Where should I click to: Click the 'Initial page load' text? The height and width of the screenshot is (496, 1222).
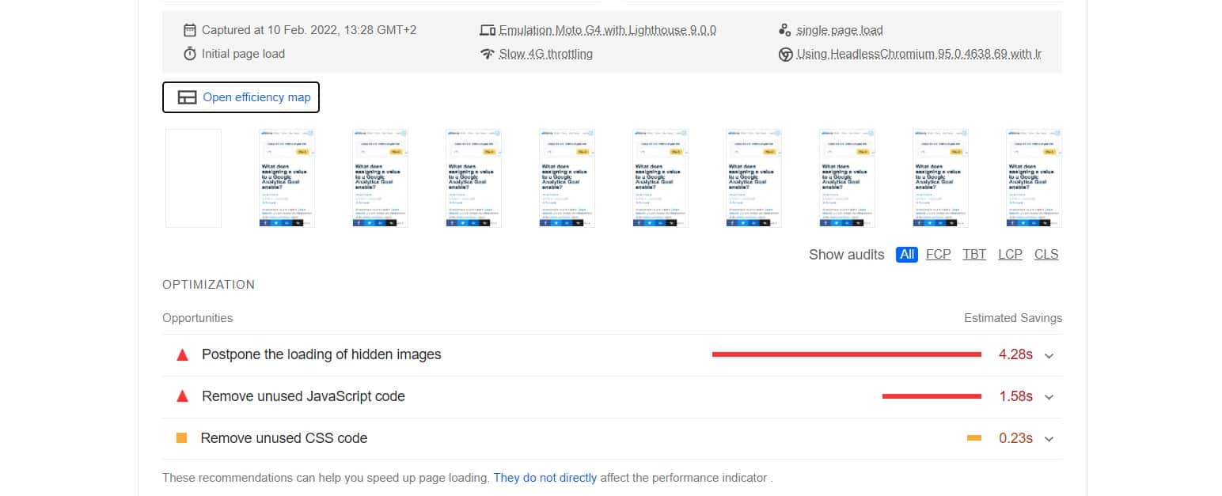point(243,54)
